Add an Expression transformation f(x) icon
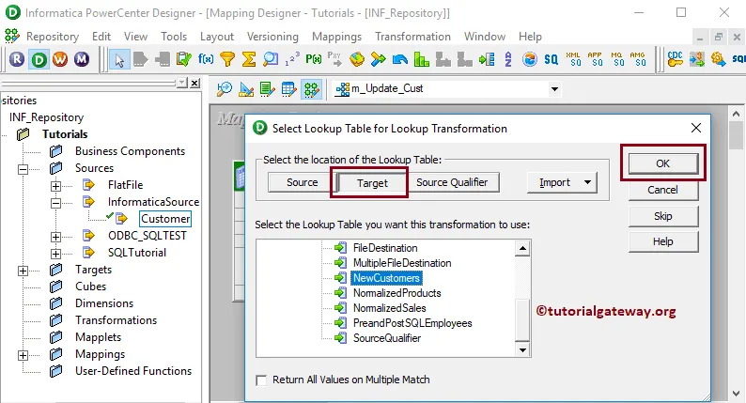The image size is (746, 403). point(206,59)
